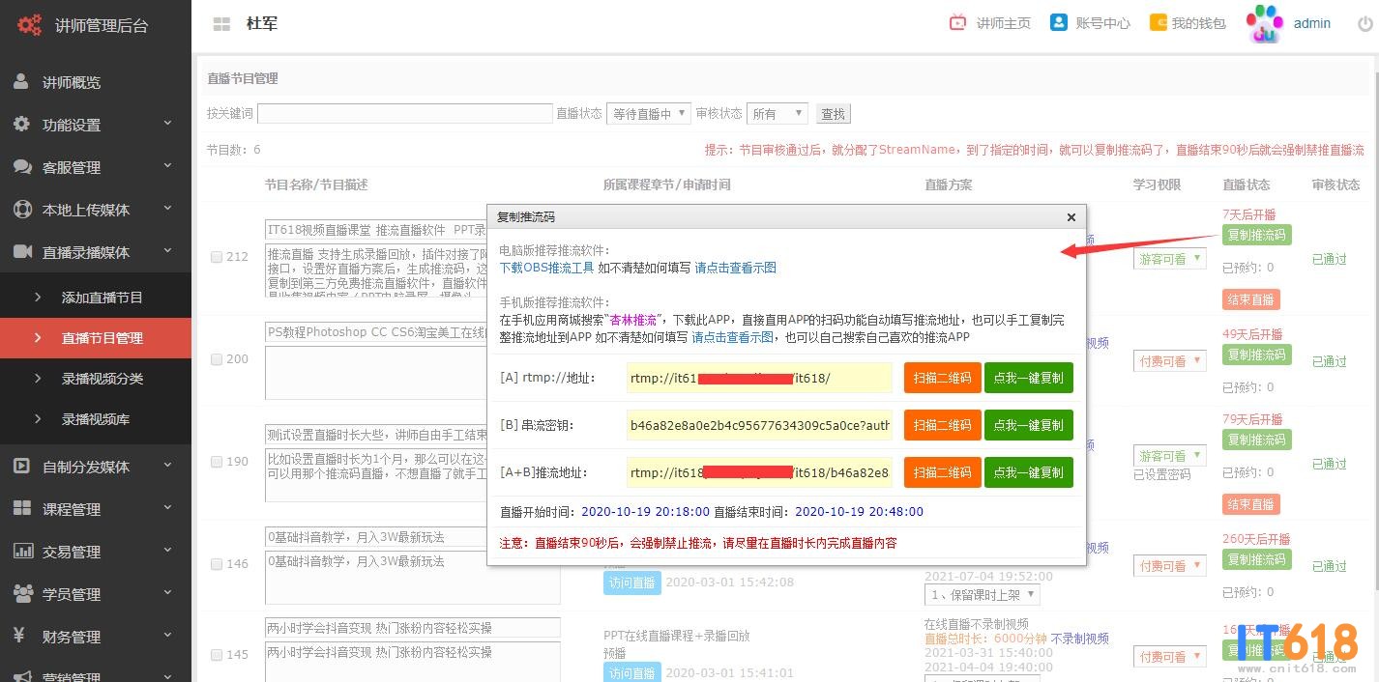
Task: Click the 讲师主页 TV icon
Action: click(x=957, y=23)
